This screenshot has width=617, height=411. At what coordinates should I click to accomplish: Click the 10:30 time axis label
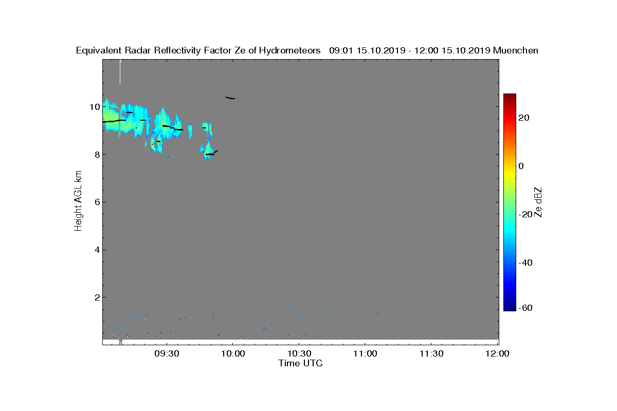point(299,354)
